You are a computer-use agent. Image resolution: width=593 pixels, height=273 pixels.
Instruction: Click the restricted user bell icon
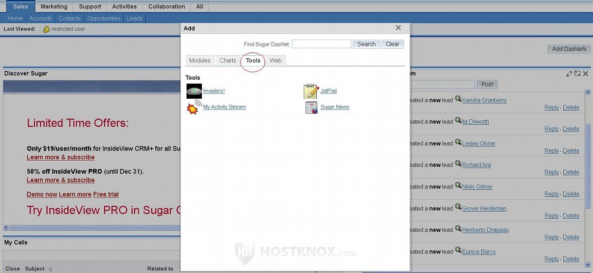tap(46, 30)
